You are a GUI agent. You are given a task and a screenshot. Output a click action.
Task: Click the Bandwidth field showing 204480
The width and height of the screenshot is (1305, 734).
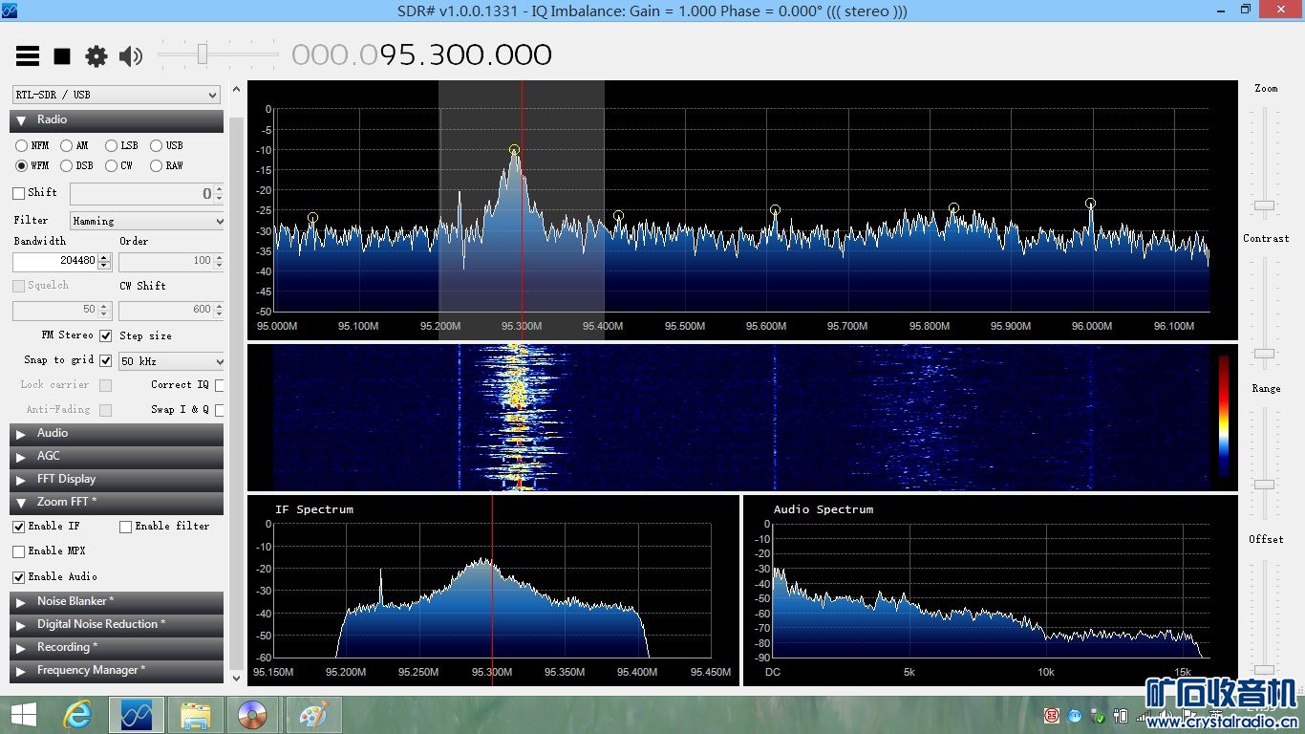pos(55,261)
